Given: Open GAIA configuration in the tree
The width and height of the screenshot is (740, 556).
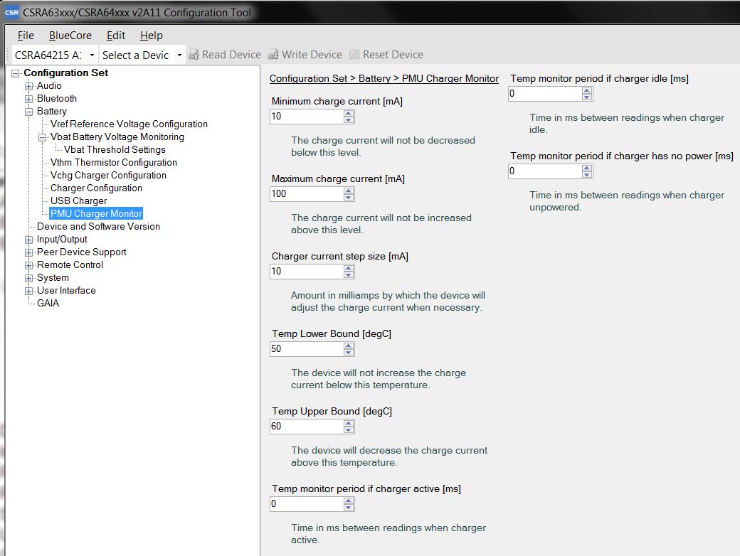Looking at the screenshot, I should click(x=48, y=304).
